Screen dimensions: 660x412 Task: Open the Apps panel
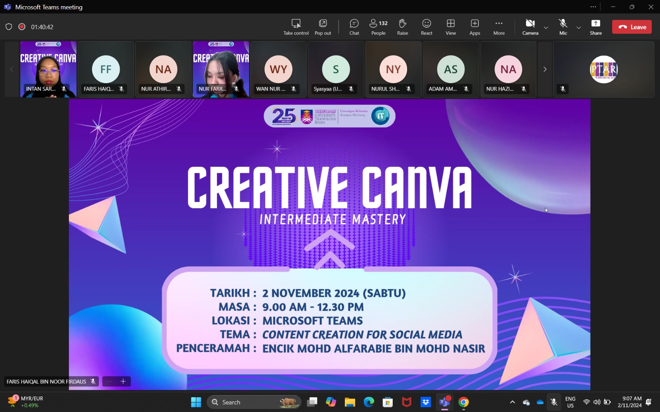475,27
